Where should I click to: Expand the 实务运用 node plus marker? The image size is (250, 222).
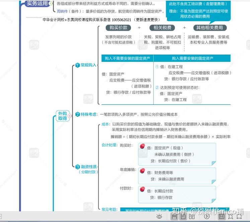[x=51, y=3]
